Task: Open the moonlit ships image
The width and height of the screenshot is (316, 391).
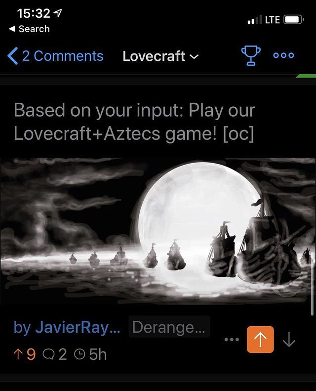Action: pos(158,231)
